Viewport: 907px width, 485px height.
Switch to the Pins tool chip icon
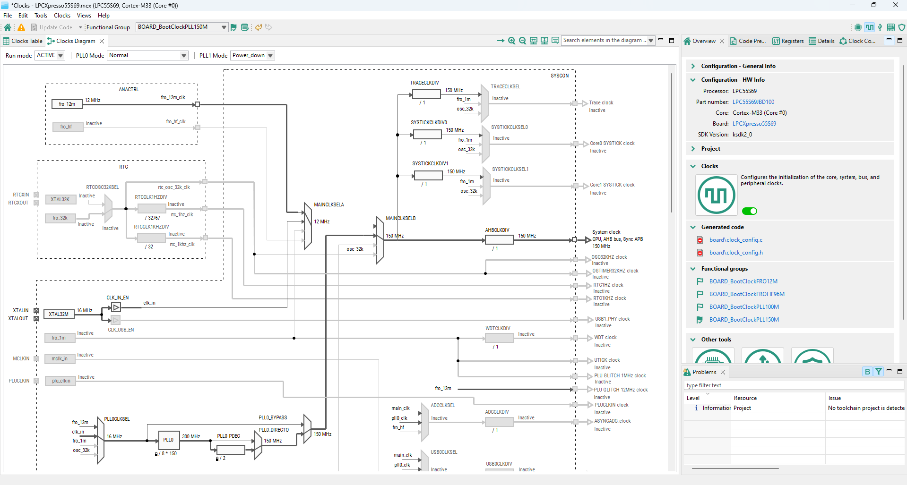(x=858, y=27)
